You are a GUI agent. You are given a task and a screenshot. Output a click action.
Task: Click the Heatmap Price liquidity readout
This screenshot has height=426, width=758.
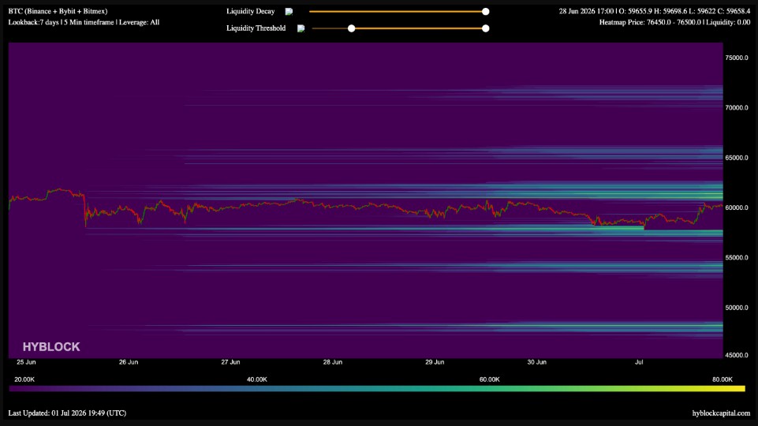(675, 22)
